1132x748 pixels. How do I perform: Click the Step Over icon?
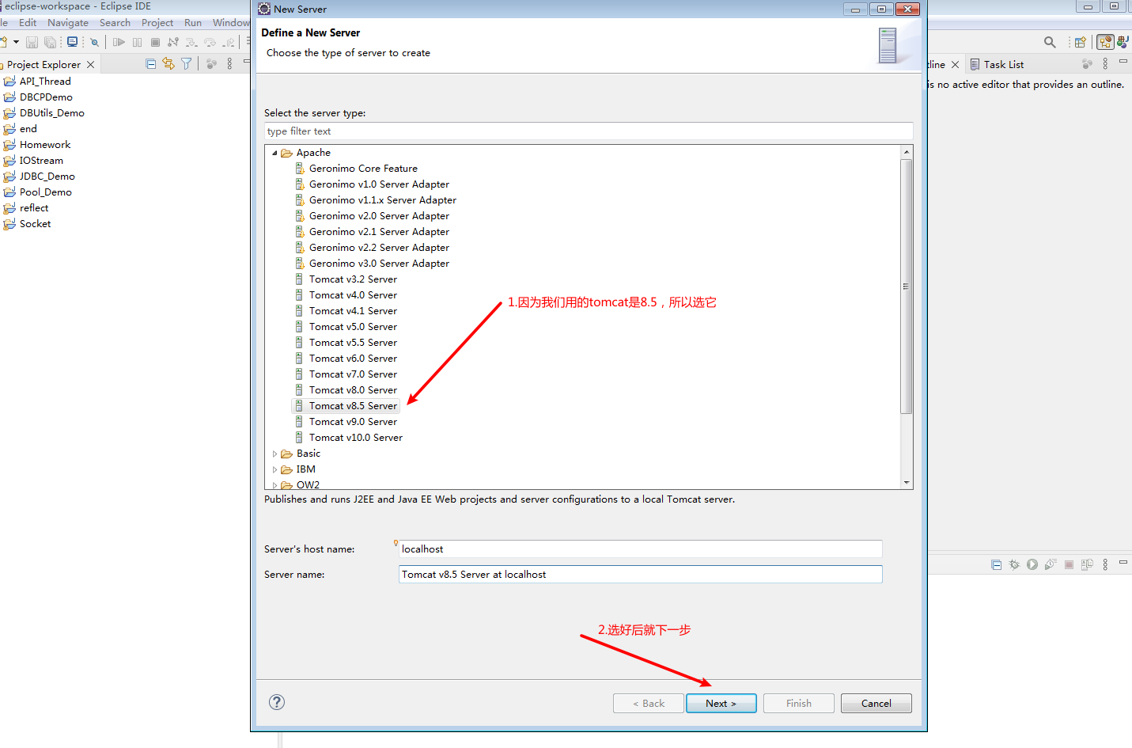pos(210,43)
